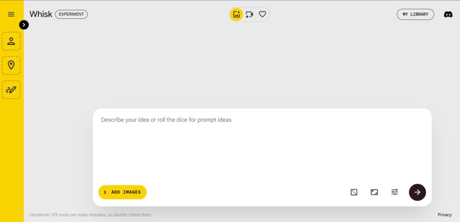Switch to image generation mode
This screenshot has height=222, width=460.
tap(236, 14)
